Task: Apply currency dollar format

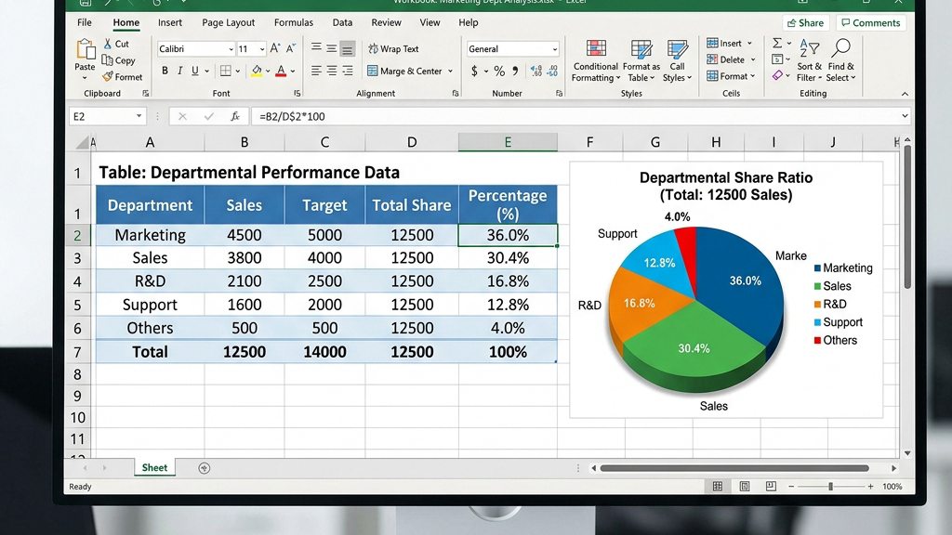Action: (x=474, y=71)
